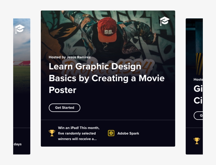The height and width of the screenshot is (165, 216).
Task: Click the trophy icon beside 'Win an iPad!'
Action: coord(52,133)
